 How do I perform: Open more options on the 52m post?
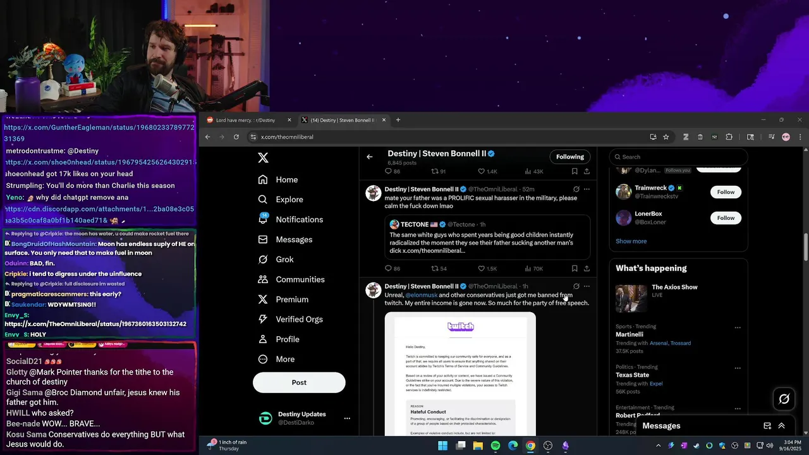coord(587,189)
